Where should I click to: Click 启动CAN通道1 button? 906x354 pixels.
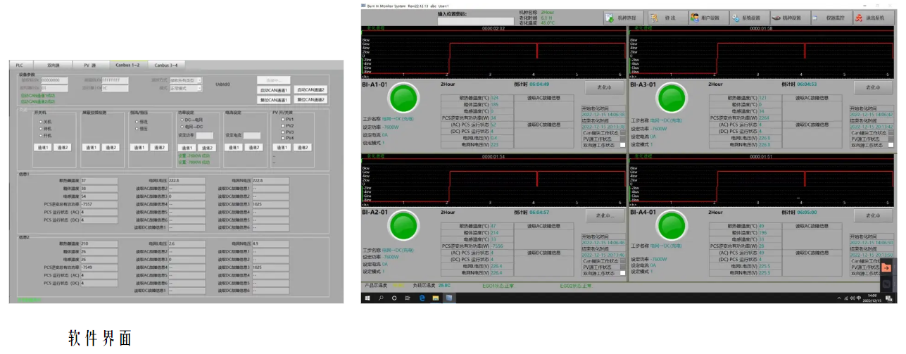click(x=274, y=90)
